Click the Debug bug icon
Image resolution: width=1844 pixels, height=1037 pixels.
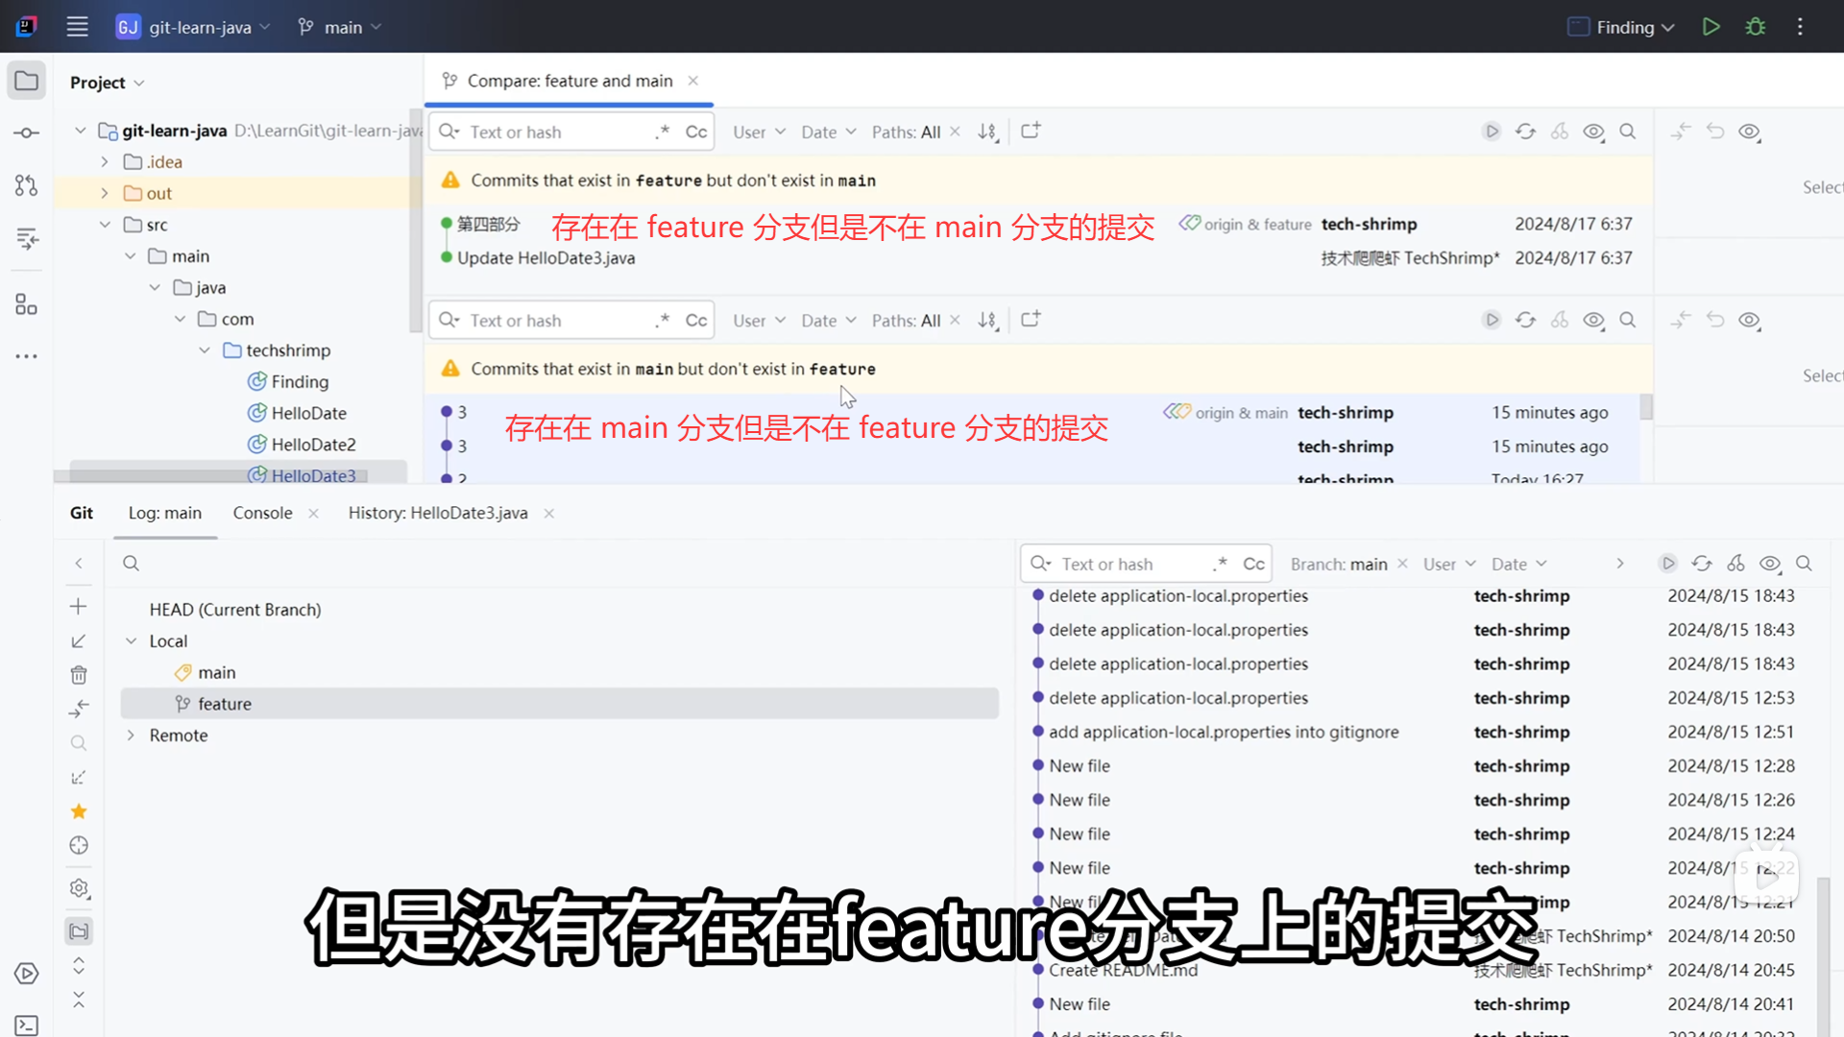pos(1756,27)
